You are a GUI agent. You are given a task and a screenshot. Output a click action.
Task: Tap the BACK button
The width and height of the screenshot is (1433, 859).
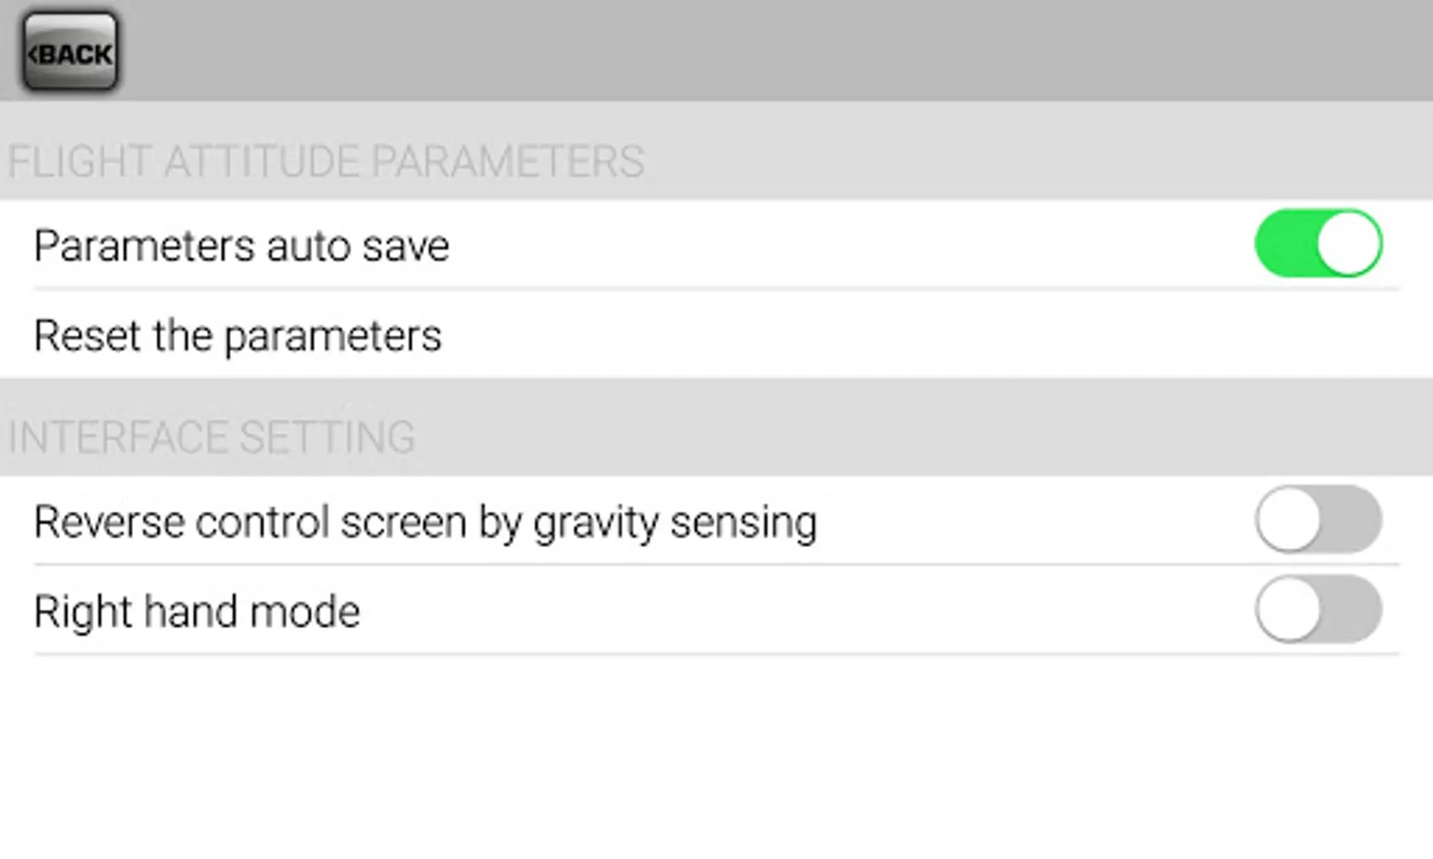click(x=70, y=52)
